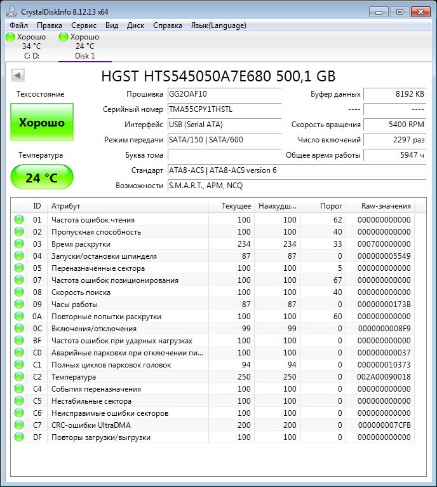Open the Сервис menu
The width and height of the screenshot is (437, 487).
point(84,25)
